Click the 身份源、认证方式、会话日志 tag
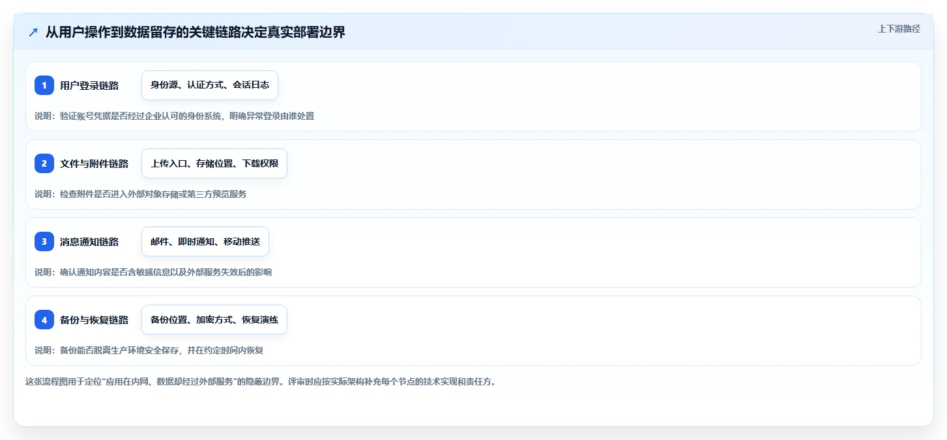 (x=210, y=85)
